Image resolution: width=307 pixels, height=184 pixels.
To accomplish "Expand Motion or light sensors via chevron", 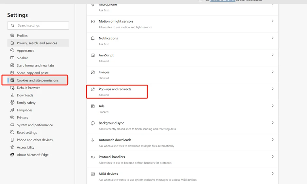I will tap(272, 21).
